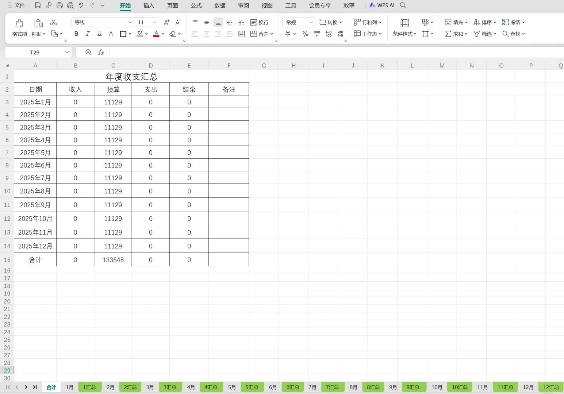Open print preview
Viewport: 564px width, 394px height.
[x=70, y=5]
